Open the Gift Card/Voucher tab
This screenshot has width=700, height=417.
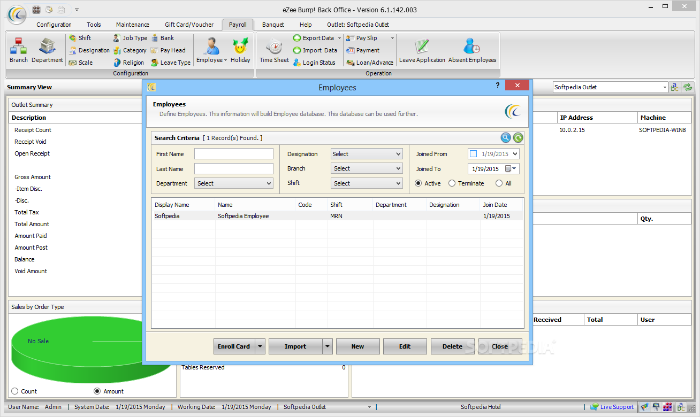pyautogui.click(x=189, y=25)
